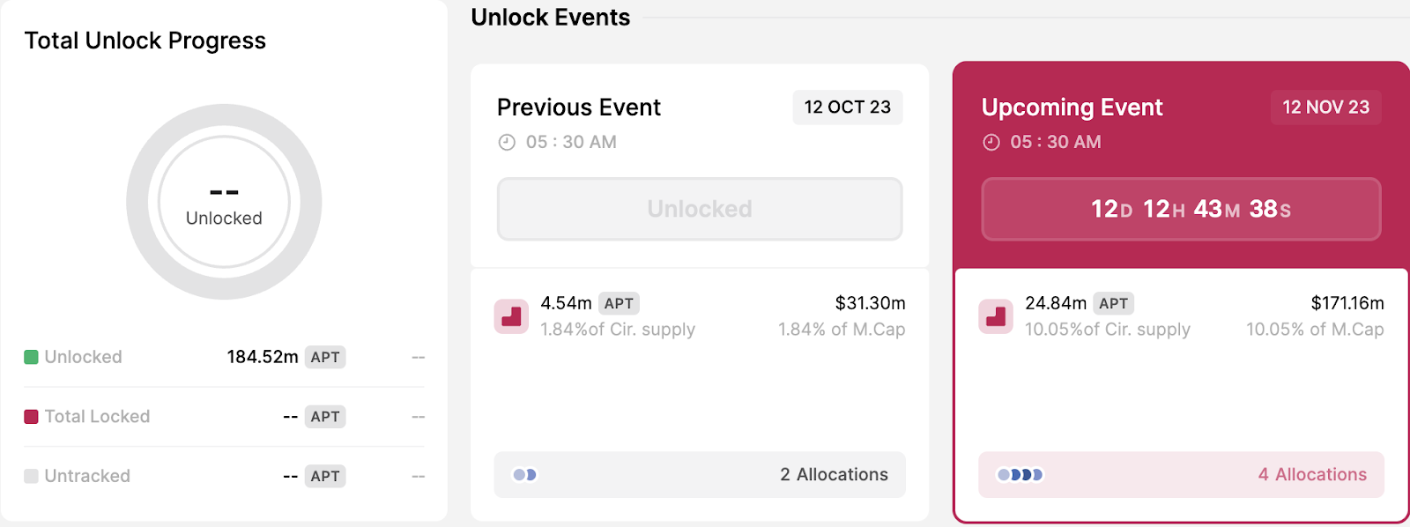Click the red Total Locked legend swatch
The width and height of the screenshot is (1410, 527).
(x=31, y=417)
